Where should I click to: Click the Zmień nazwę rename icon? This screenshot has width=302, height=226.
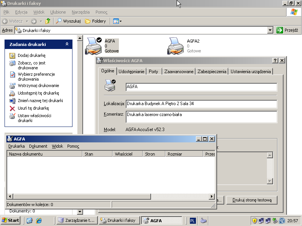click(x=12, y=101)
